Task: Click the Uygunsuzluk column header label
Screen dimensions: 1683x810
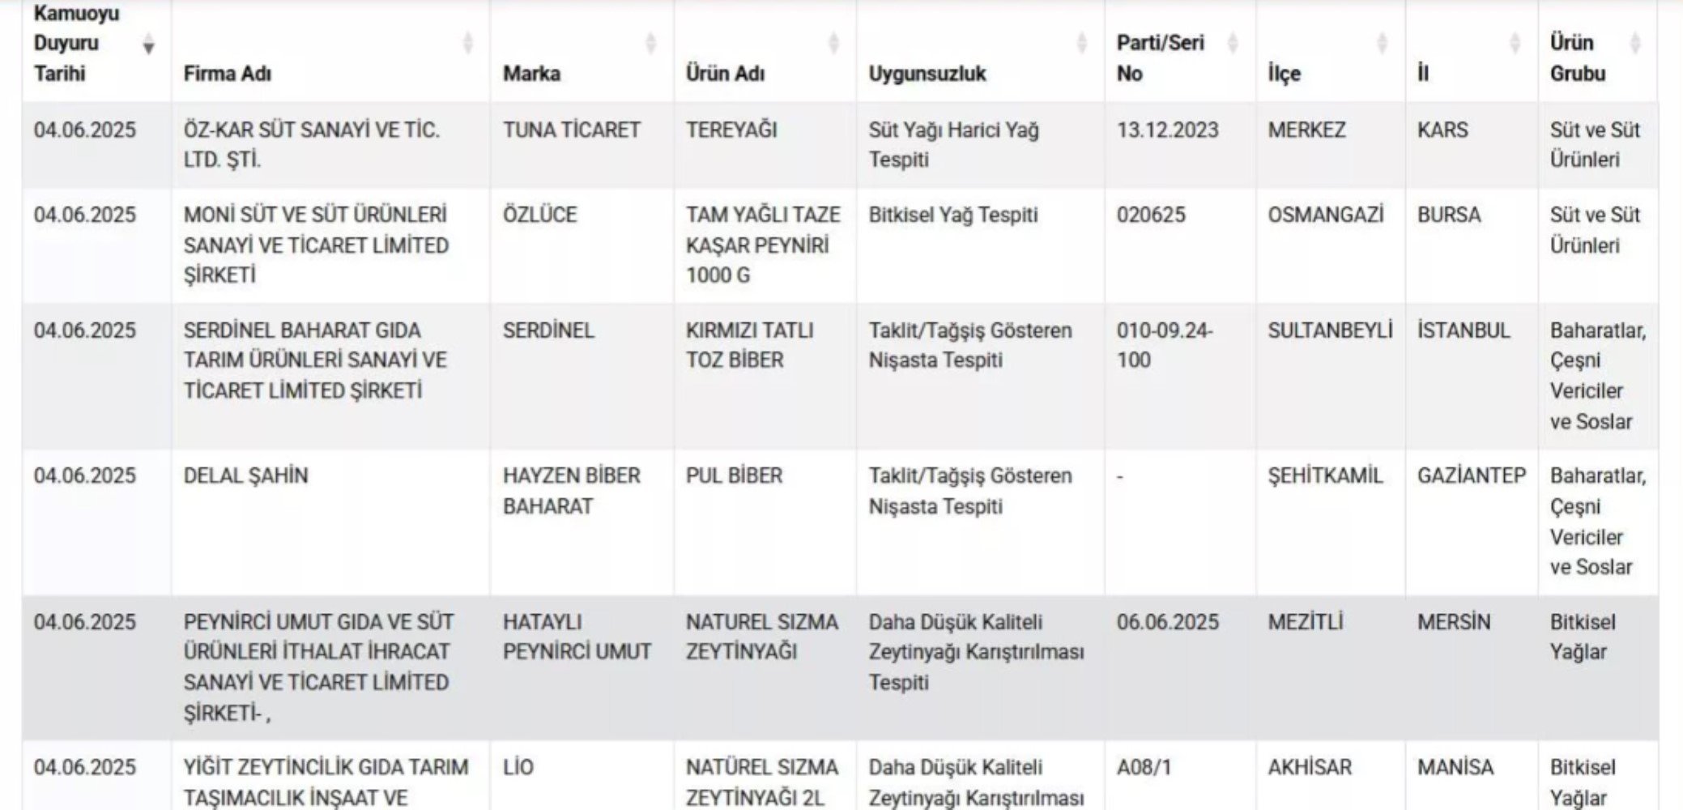Action: (x=927, y=74)
